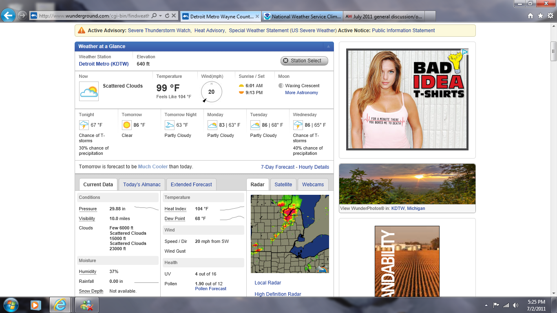Image resolution: width=557 pixels, height=313 pixels.
Task: Open the Local Radar link
Action: (268, 283)
